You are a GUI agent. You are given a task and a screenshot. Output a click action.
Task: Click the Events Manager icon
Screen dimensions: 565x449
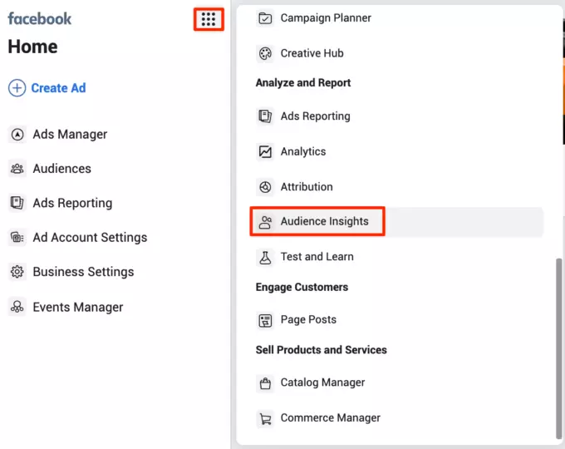(17, 308)
